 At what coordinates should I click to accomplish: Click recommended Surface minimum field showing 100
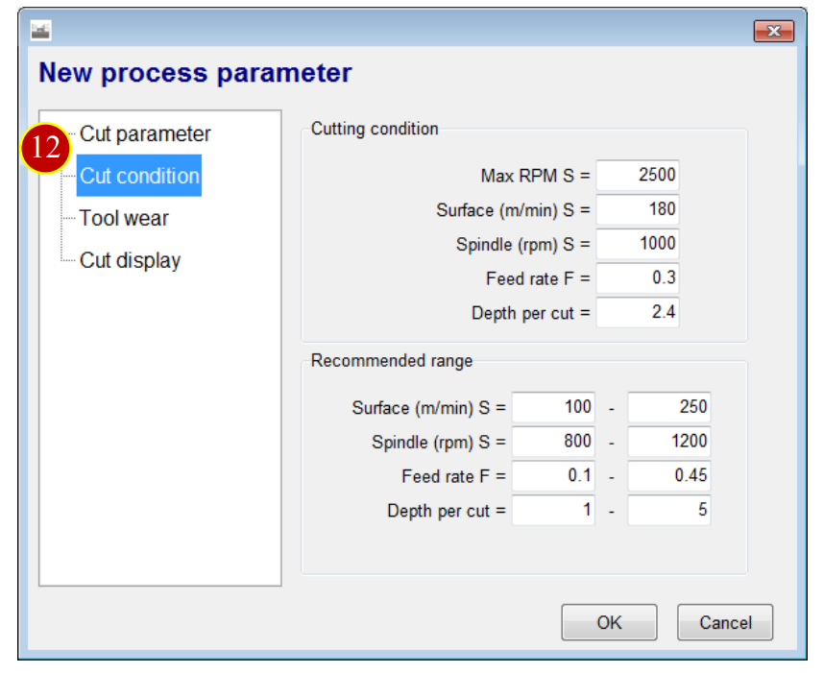pyautogui.click(x=553, y=407)
